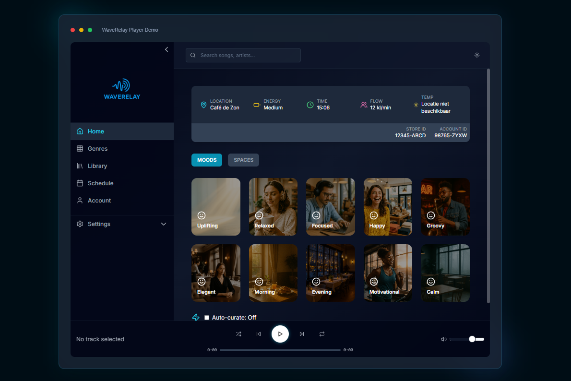The height and width of the screenshot is (381, 571).
Task: Open the Library section
Action: pos(97,166)
